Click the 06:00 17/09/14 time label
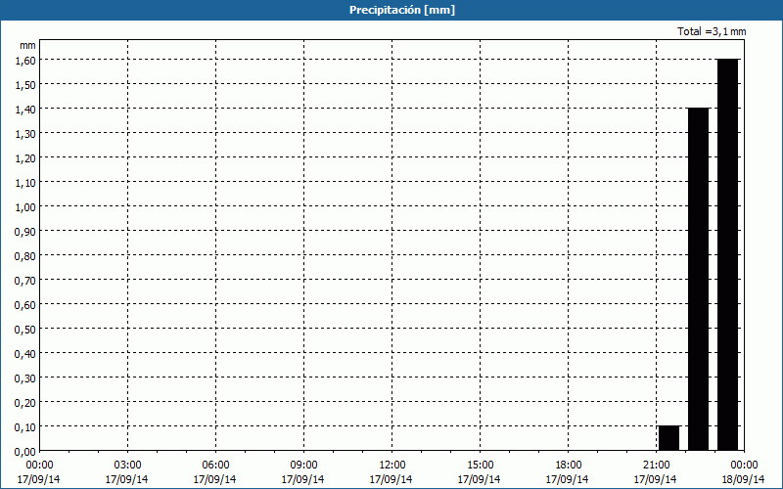Viewport: 783px width, 489px height. click(x=215, y=472)
